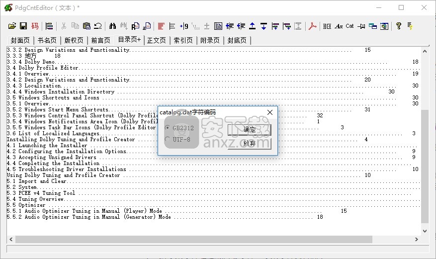Open help with the question mark icon

tap(399, 26)
